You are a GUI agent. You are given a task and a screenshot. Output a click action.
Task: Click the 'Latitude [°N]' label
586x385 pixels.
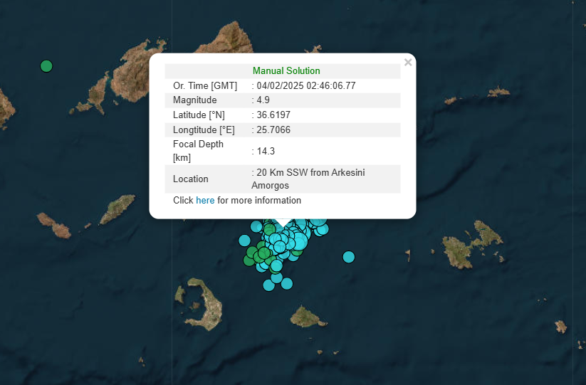(x=199, y=115)
